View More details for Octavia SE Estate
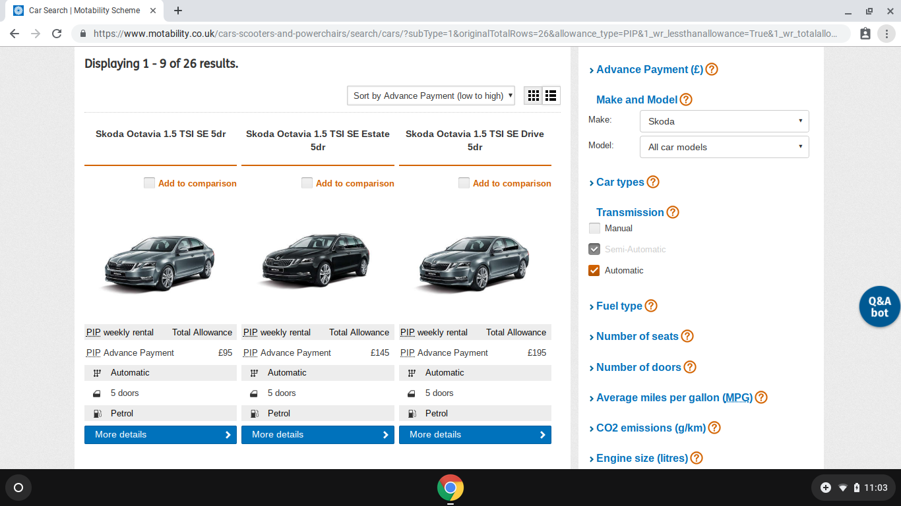 pos(317,434)
